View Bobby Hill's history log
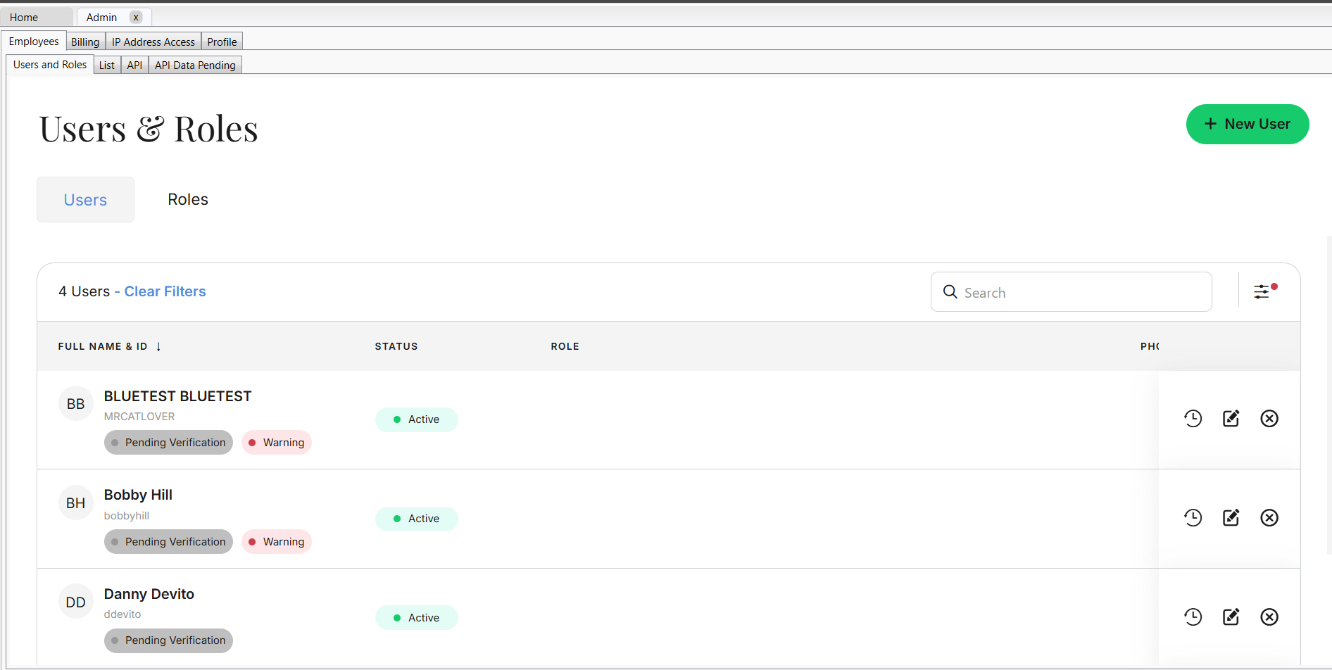Screen dimensions: 1332x670 (x=1193, y=518)
